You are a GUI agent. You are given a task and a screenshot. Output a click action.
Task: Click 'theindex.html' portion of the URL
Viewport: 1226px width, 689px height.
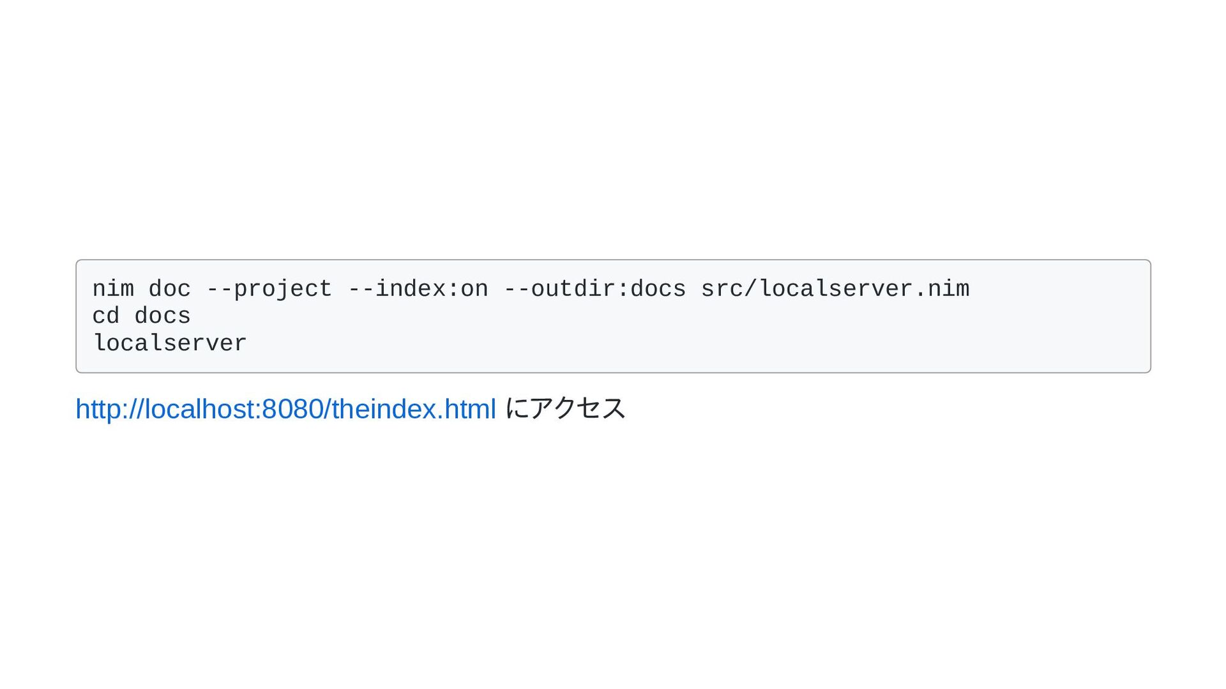point(414,409)
